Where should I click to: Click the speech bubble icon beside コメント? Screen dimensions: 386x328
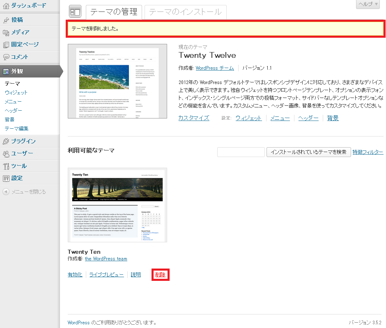coord(6,57)
